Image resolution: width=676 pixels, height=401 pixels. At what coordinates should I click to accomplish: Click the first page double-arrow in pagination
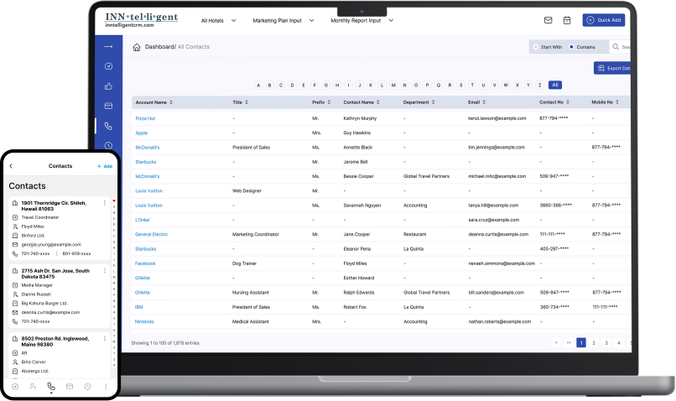(569, 343)
